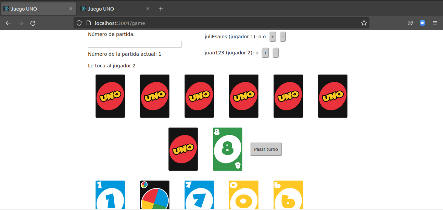The height and width of the screenshot is (210, 443).
Task: Open the site information page icon
Action: (88, 23)
